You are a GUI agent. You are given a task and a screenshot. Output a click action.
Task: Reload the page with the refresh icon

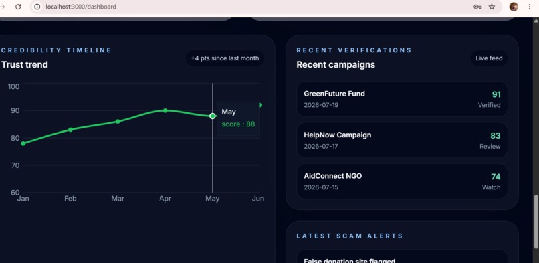(x=18, y=7)
